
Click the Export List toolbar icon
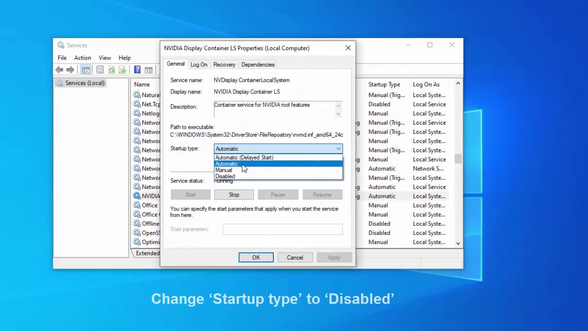pos(123,70)
